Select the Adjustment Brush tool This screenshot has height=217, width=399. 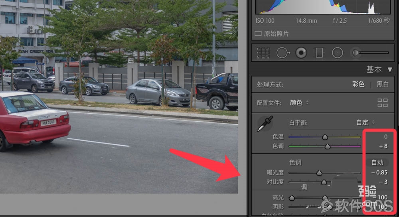click(x=370, y=53)
